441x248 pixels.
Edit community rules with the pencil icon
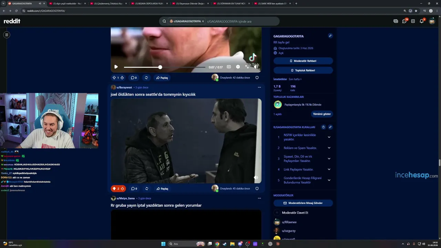point(330,127)
